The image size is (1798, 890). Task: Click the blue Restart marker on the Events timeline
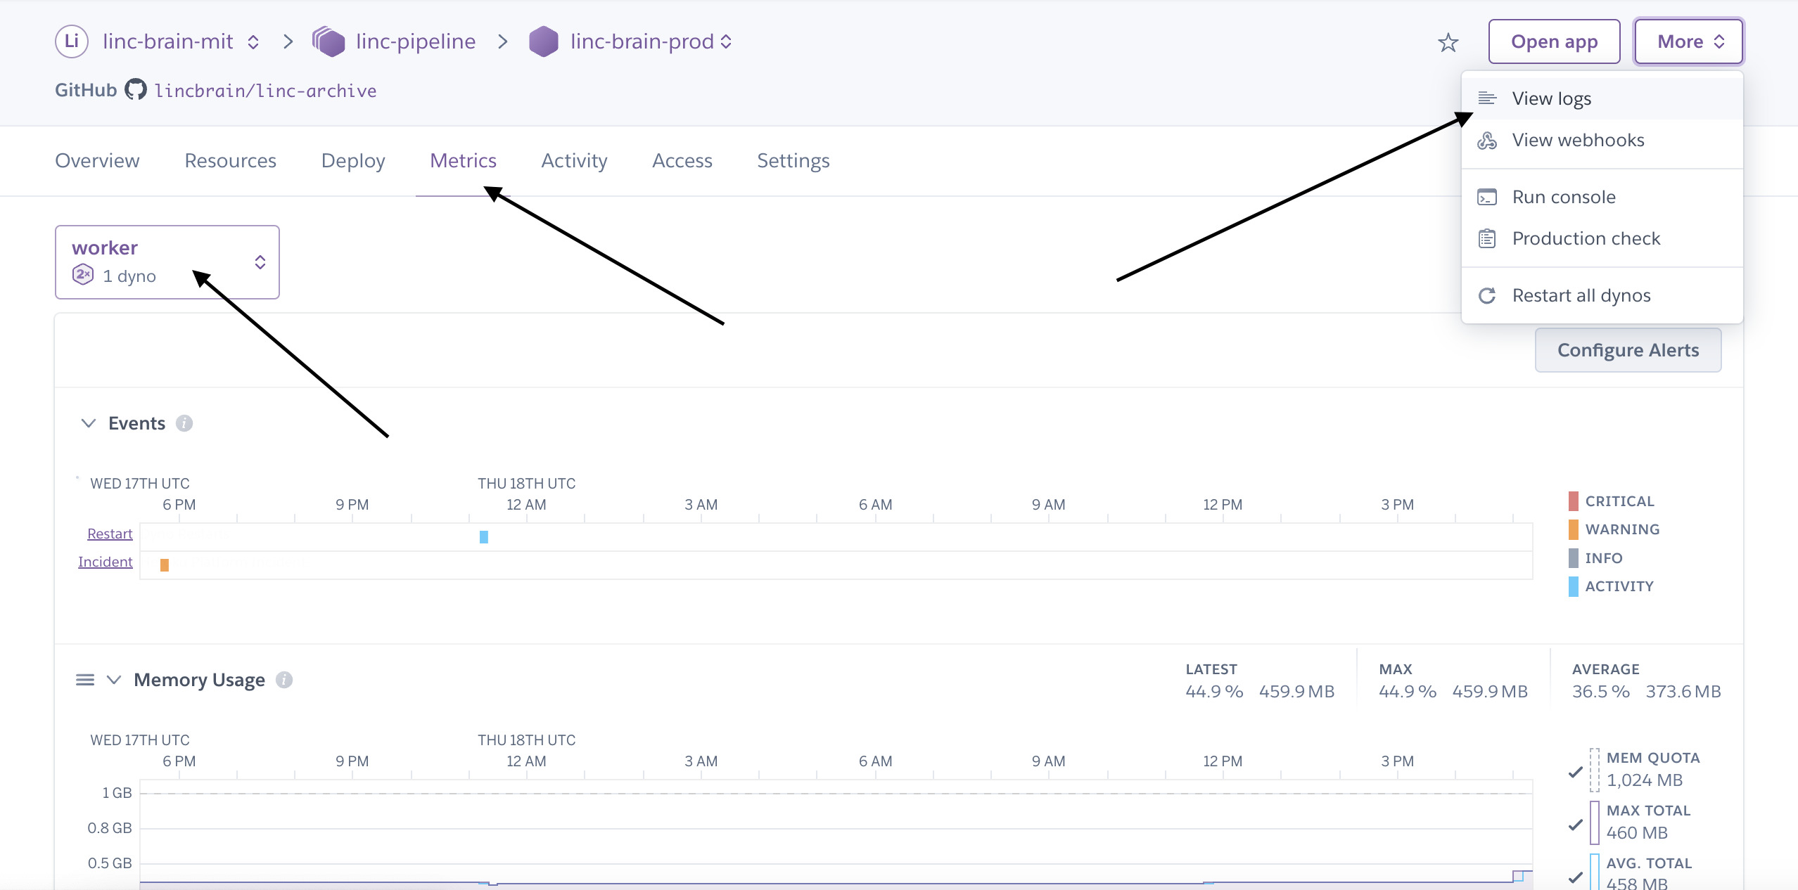pyautogui.click(x=483, y=536)
